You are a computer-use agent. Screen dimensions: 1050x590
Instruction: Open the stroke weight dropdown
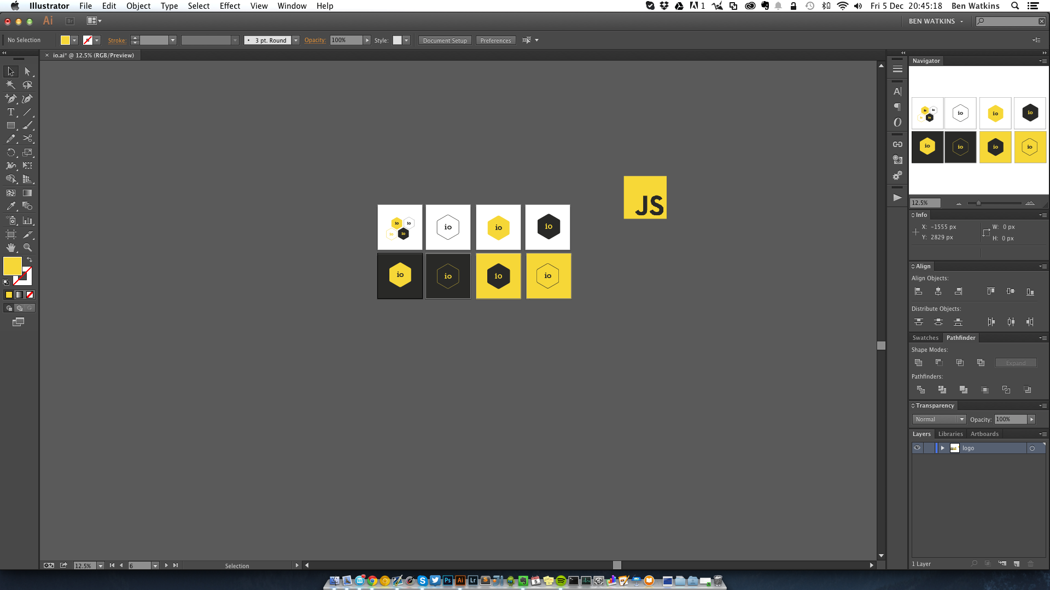tap(173, 40)
